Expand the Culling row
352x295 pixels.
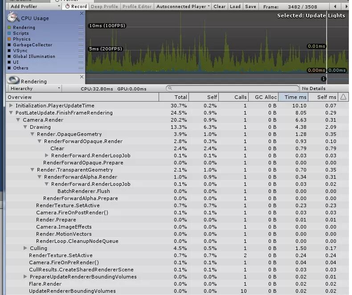click(x=25, y=248)
